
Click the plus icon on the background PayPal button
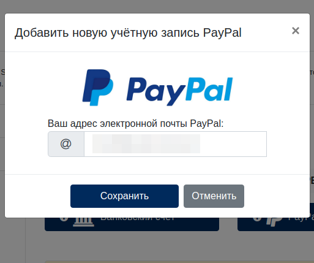click(x=257, y=219)
